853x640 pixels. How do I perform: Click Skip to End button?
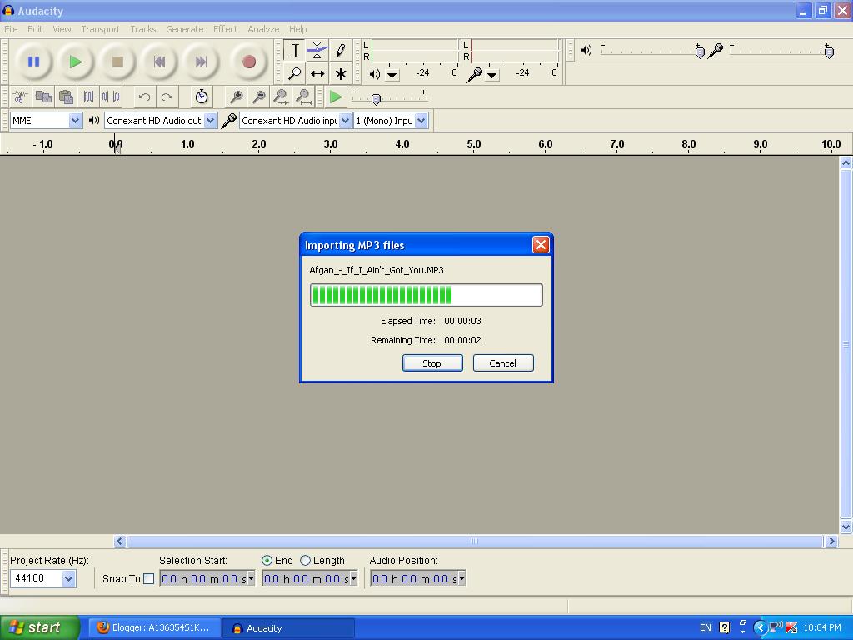[201, 62]
